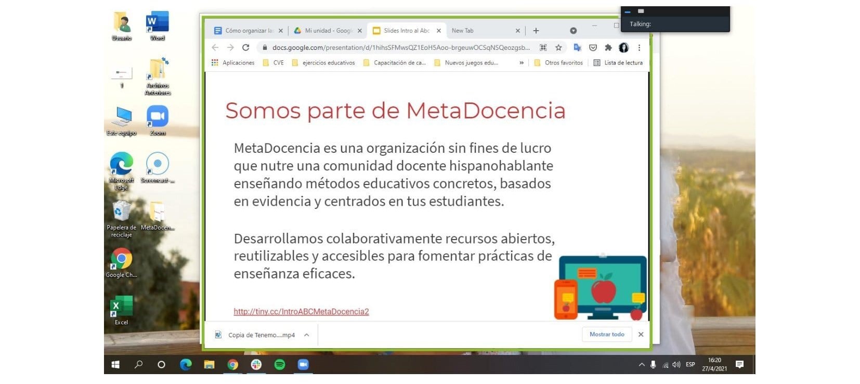Open the notification center icon

pos(739,365)
